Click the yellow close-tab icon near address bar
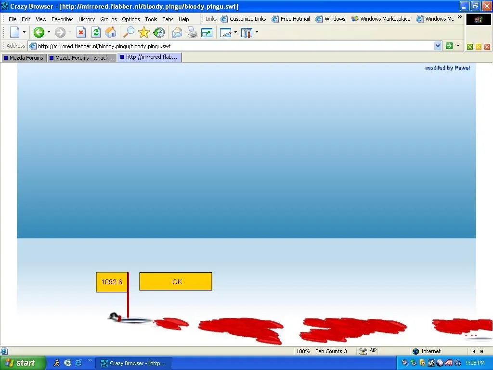Image resolution: width=493 pixels, height=370 pixels. click(479, 47)
